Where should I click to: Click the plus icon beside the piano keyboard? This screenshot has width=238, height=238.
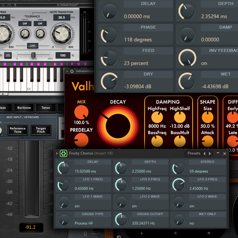click(x=2, y=94)
